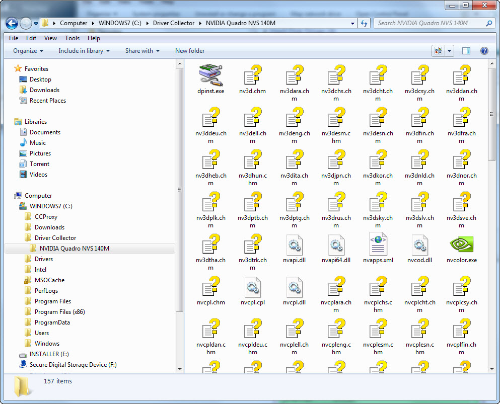This screenshot has width=500, height=404.
Task: Select the nvcpleng.chm help file
Action: click(336, 329)
